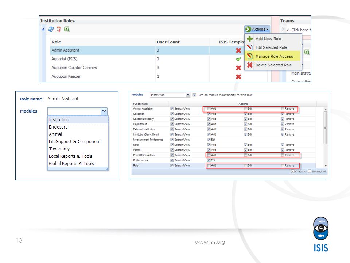Open the Modules dropdown arrow under Role Name
Viewport: 350px width, 263px height.
(104, 111)
